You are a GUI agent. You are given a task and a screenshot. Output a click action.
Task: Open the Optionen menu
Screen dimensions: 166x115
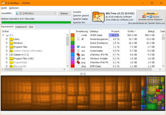tap(14, 8)
